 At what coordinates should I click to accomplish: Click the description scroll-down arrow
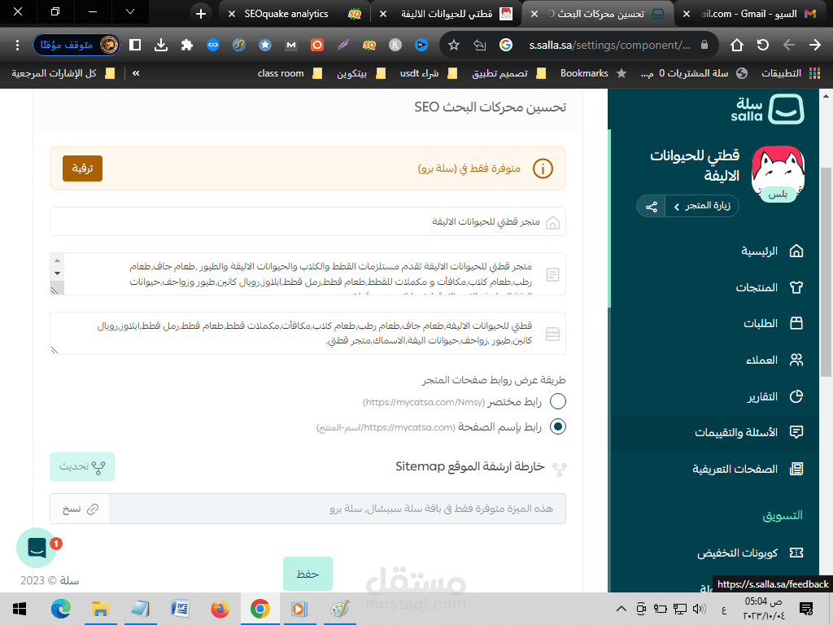tap(57, 273)
